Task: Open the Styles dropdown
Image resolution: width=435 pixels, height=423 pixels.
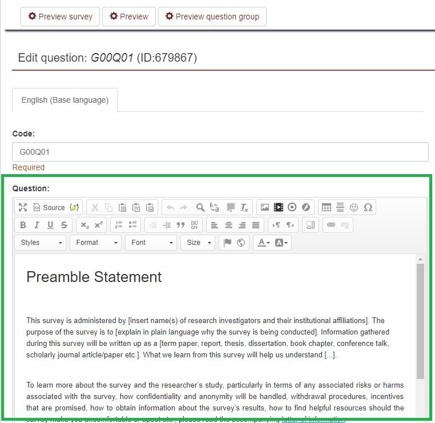Action: [x=41, y=243]
